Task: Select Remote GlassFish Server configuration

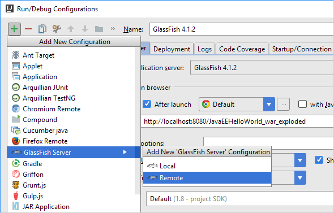Action: (x=207, y=178)
